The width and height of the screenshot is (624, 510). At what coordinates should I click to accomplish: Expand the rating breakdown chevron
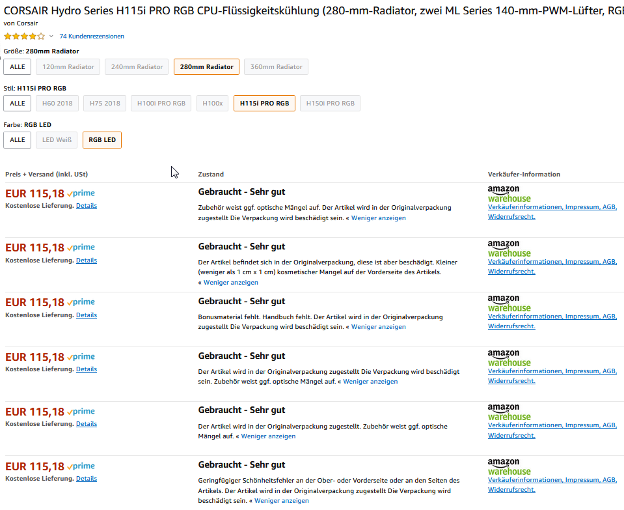(51, 36)
